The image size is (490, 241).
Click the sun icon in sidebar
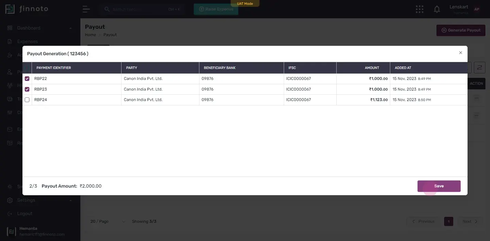click(10, 186)
